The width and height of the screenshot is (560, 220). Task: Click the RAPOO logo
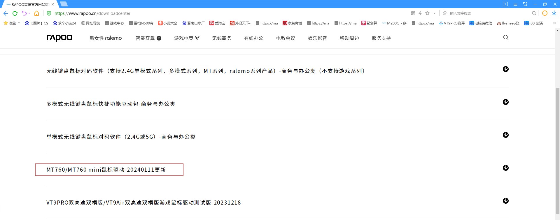tap(60, 38)
